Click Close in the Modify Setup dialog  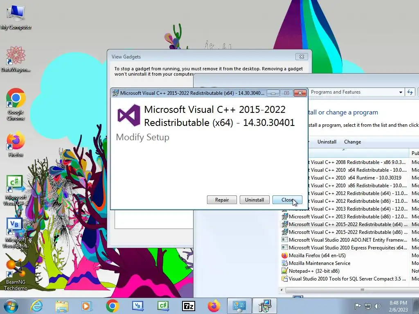point(287,200)
